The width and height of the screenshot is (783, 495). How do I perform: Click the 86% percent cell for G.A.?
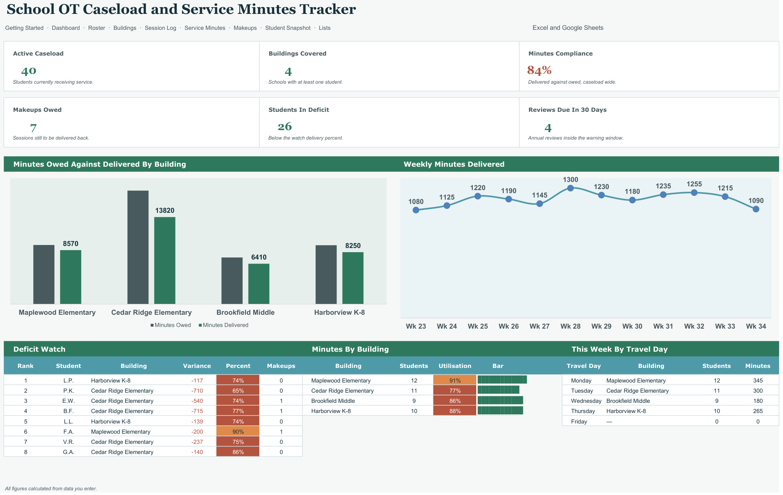(238, 452)
